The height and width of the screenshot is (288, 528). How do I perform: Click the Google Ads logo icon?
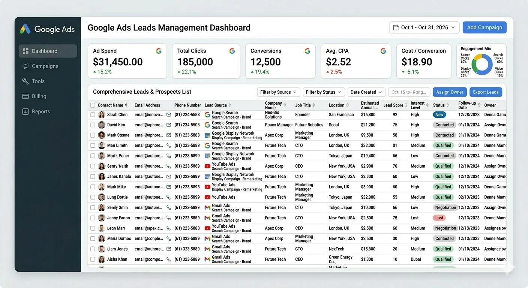[x=25, y=29]
